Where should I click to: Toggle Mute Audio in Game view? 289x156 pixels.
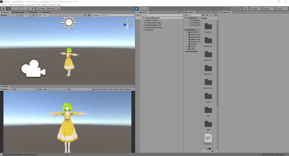[x=113, y=89]
